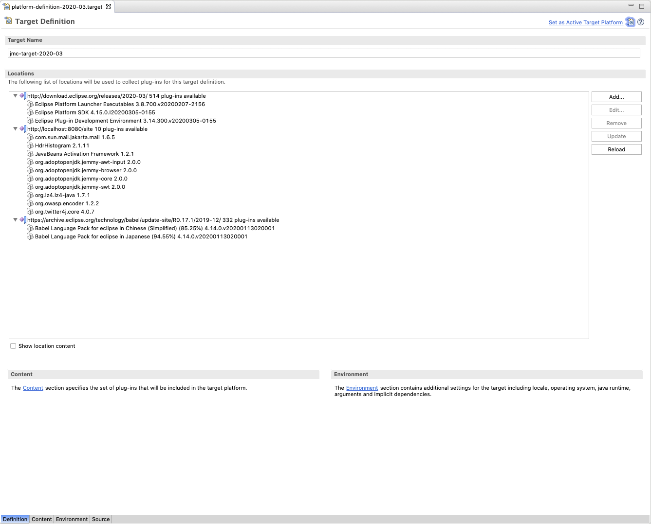Collapse the localhost:8080/site location

(15, 129)
